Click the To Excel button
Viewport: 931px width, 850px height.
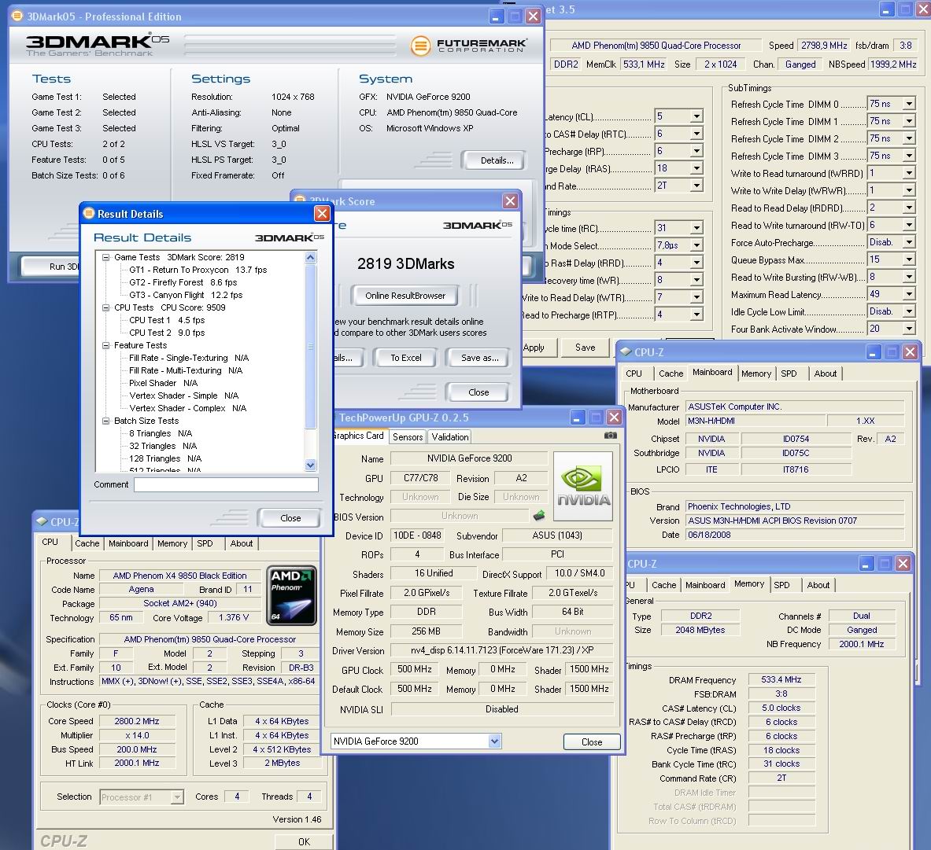pos(405,359)
